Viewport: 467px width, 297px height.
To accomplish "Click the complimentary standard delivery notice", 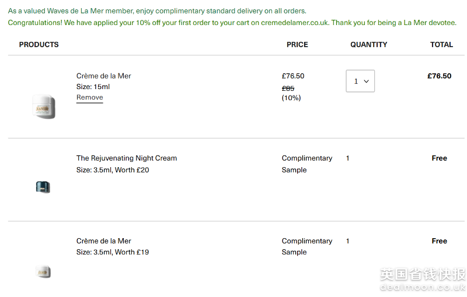I will 157,11.
